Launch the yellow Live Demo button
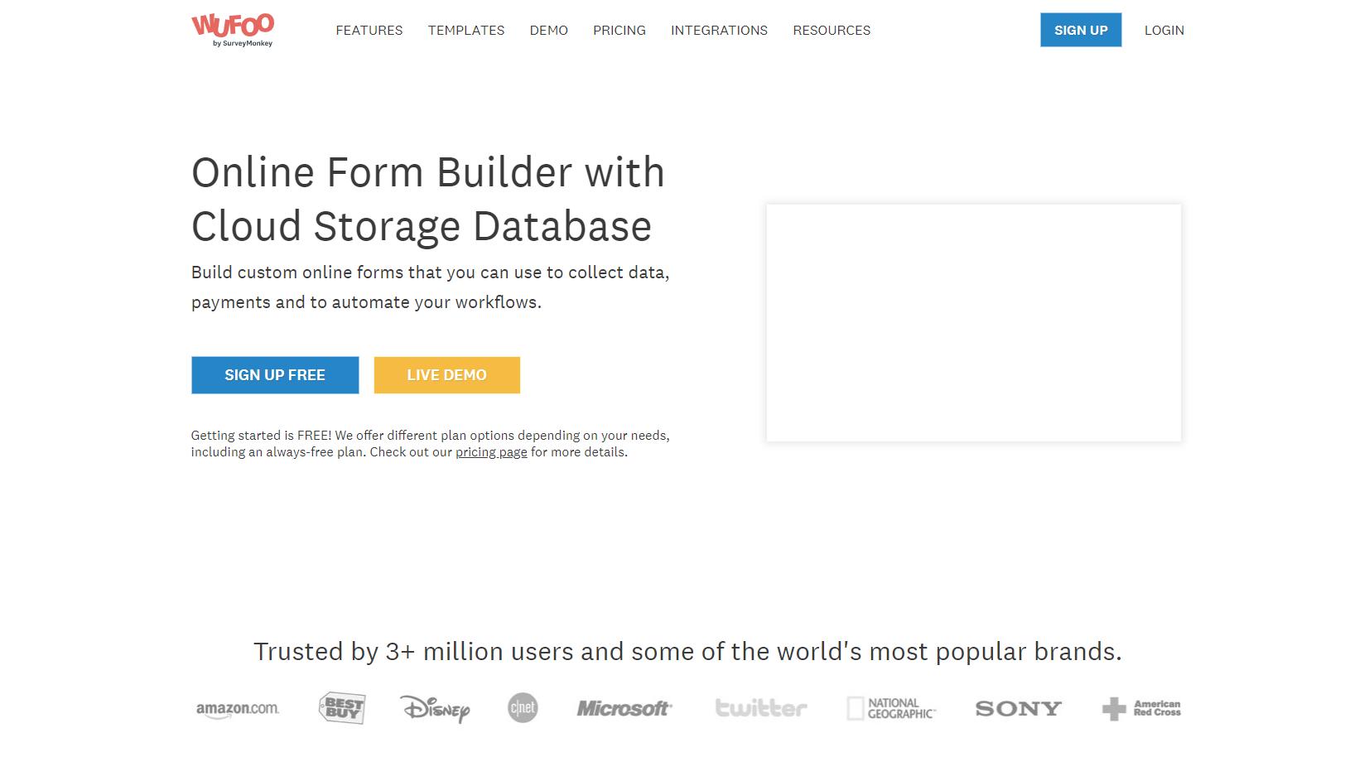 (x=446, y=375)
